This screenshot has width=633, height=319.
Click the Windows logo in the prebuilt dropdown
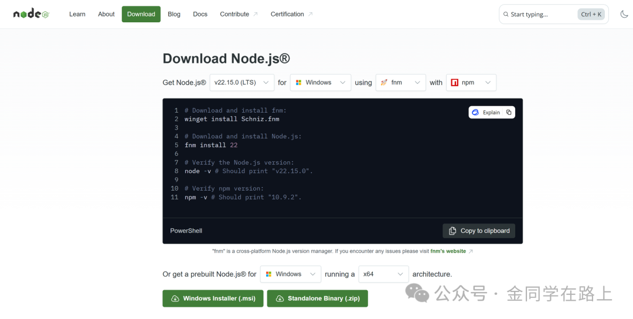click(x=269, y=274)
